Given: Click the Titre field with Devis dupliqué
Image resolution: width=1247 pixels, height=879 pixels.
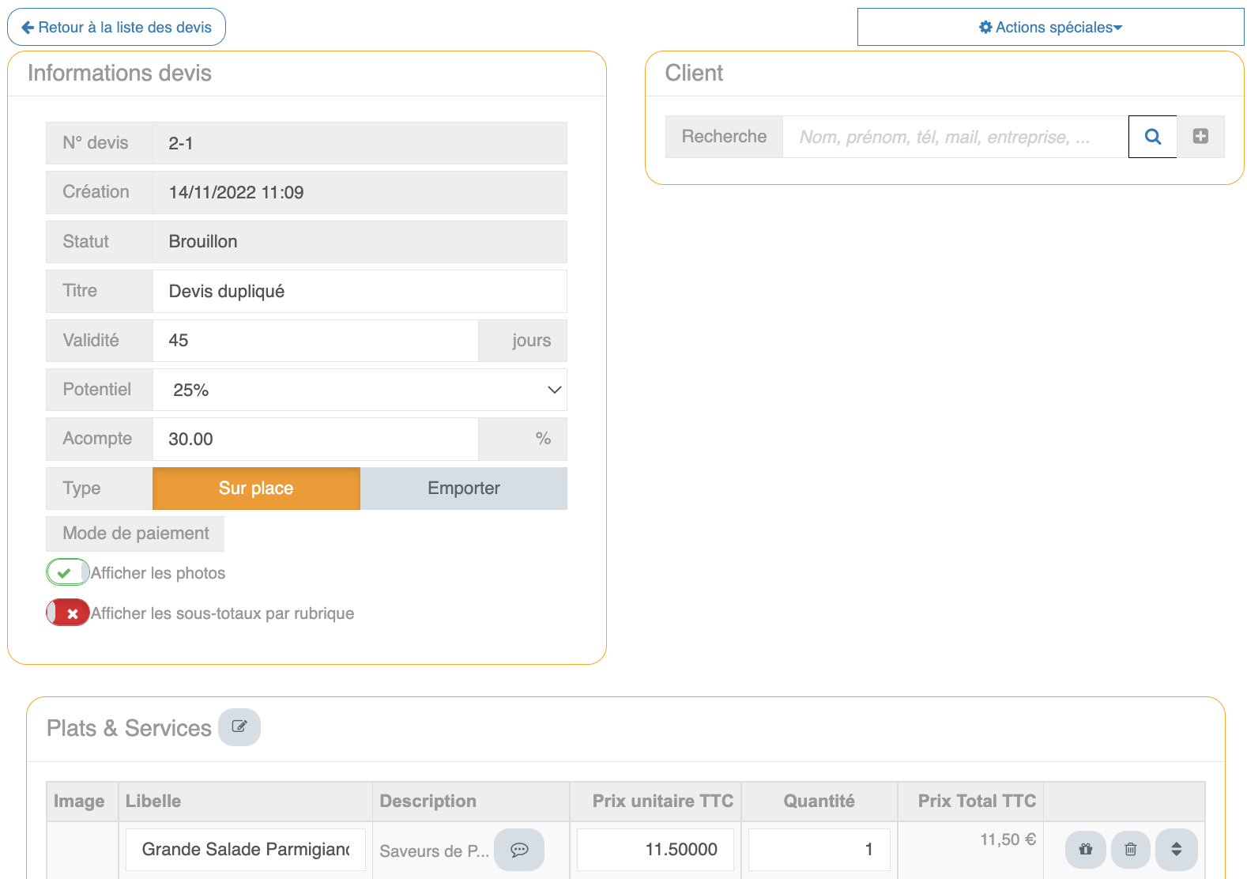Looking at the screenshot, I should [360, 291].
